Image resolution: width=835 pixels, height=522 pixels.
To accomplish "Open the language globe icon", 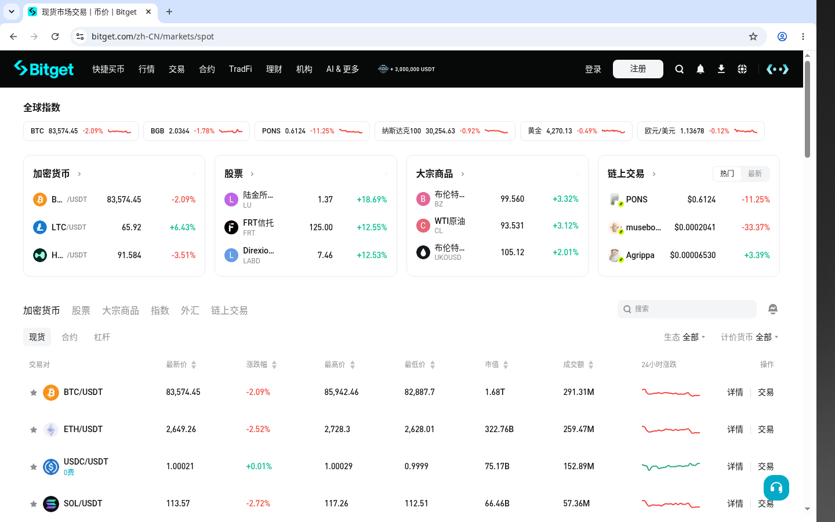I will (742, 69).
